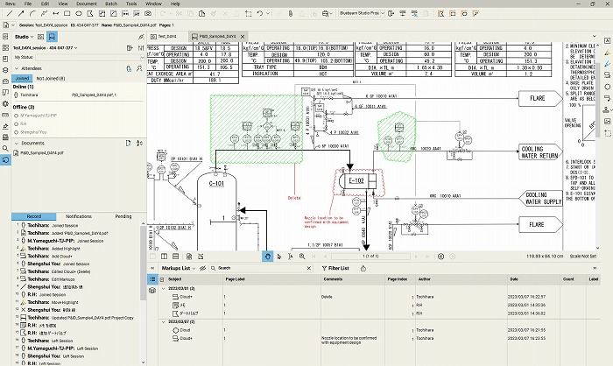This screenshot has height=366, width=613.
Task: Select the Rectangle markup tool
Action: point(67,14)
